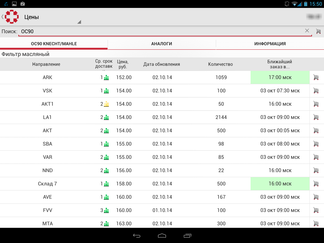Tap the red app logo icon

[12, 17]
